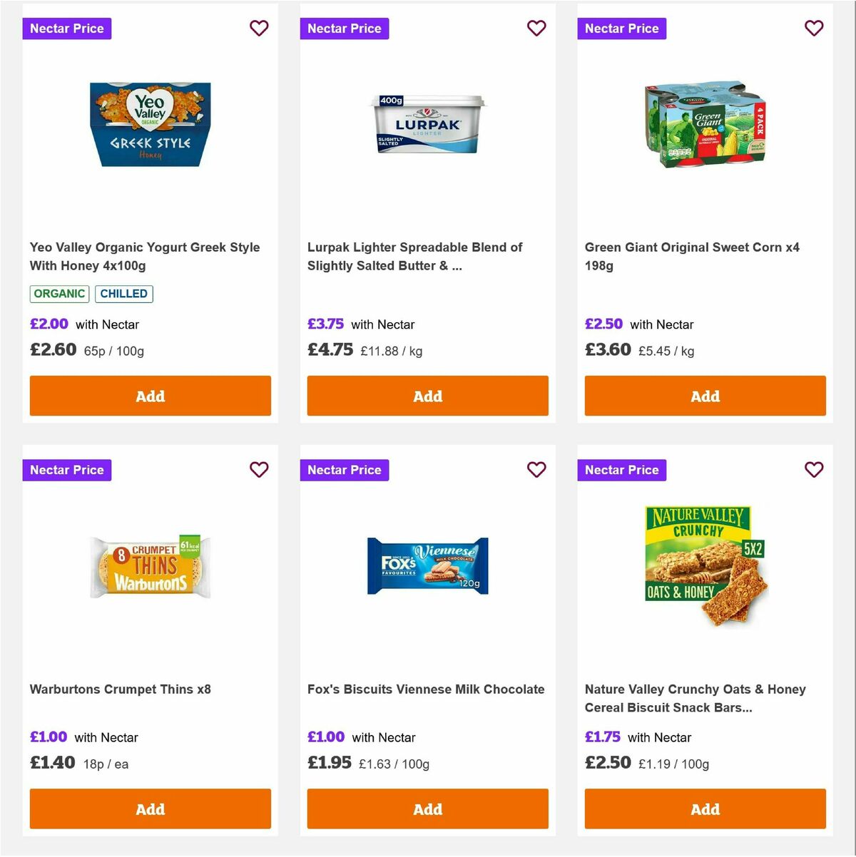Click the Nectar Price tab on Fox's Biscuits

click(x=345, y=470)
